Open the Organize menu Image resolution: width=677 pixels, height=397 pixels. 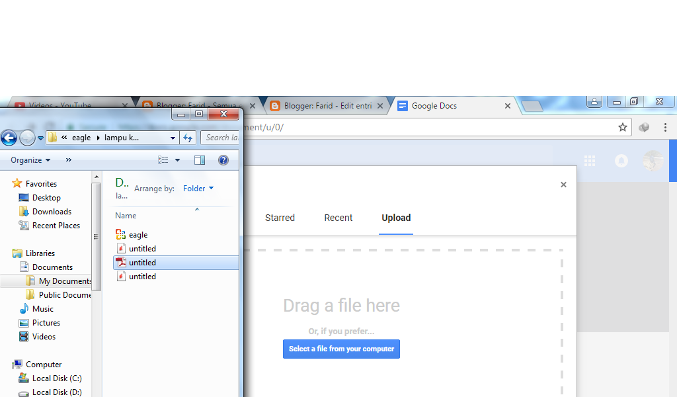[x=30, y=160]
